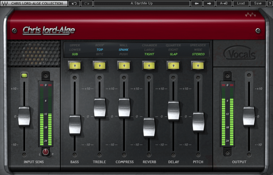
Task: Click the Pitch fader handle
Action: click(x=198, y=122)
